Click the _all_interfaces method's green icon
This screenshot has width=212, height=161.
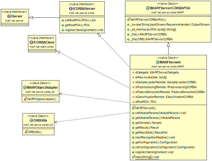128,30
